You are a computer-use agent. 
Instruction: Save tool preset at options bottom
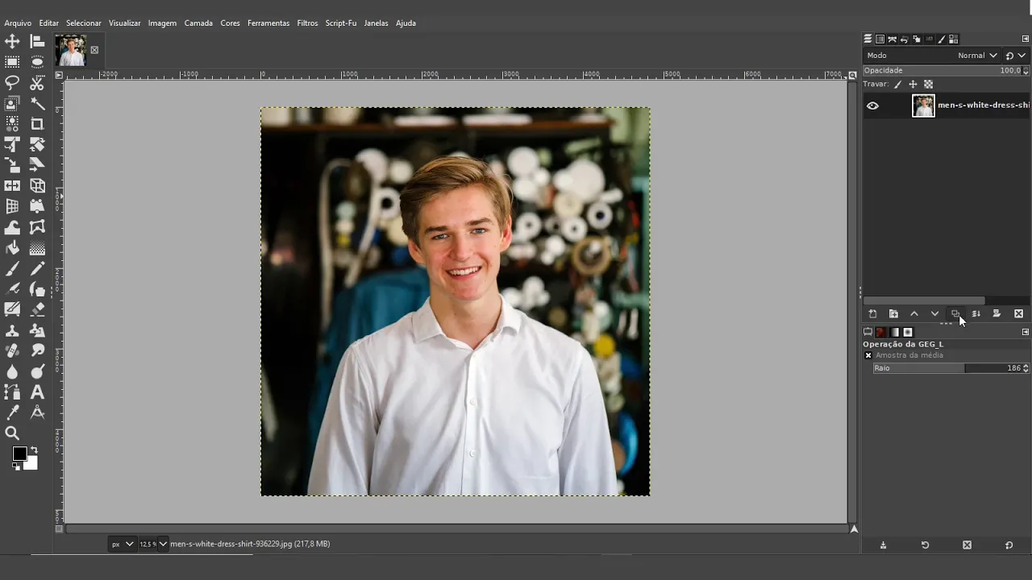(883, 545)
